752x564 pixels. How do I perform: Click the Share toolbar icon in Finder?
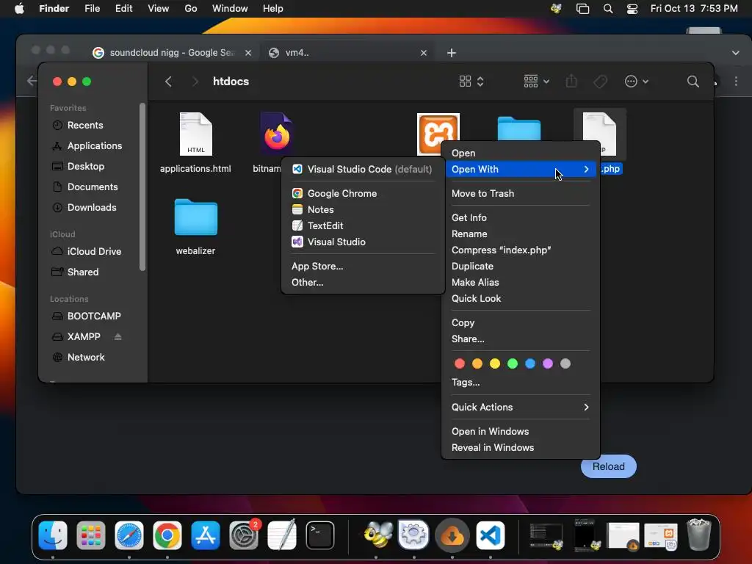571,82
